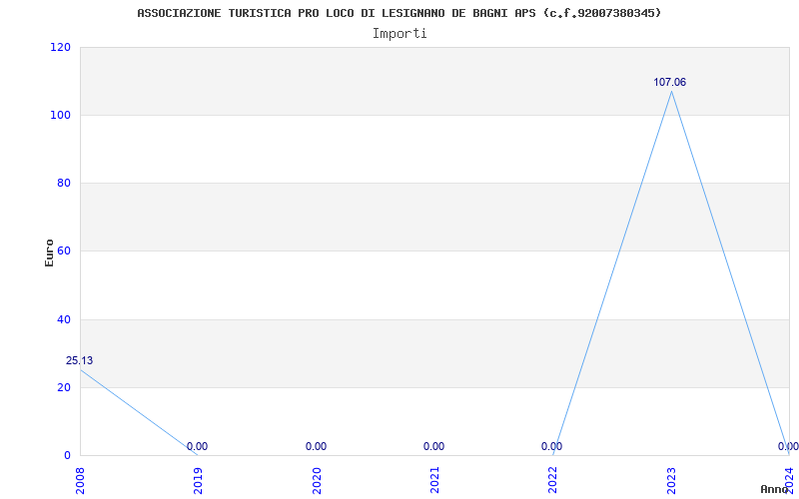Click the 2020 year axis label

[x=316, y=480]
